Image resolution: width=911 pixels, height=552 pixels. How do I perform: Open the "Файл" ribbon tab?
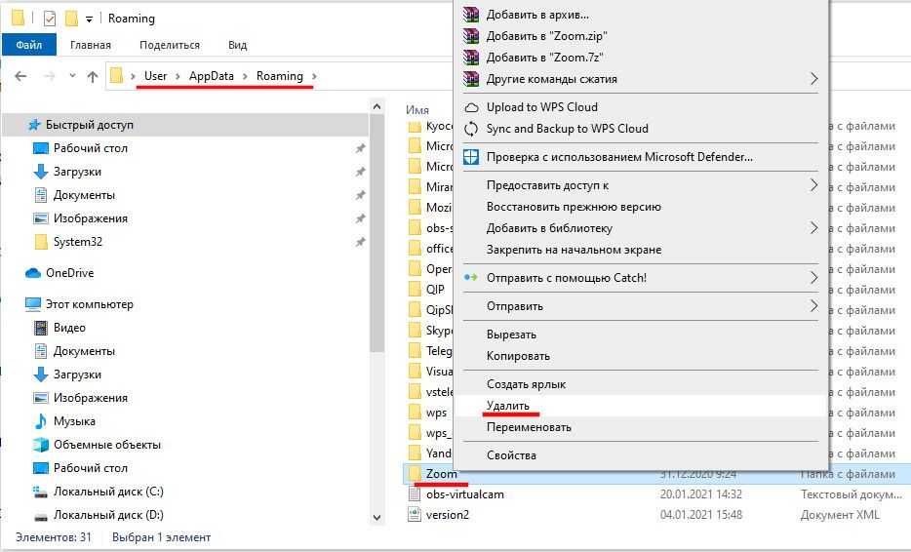pyautogui.click(x=29, y=45)
